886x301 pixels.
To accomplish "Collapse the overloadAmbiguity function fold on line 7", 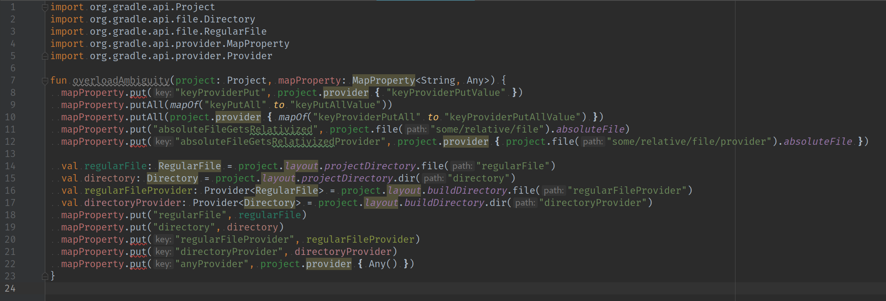I will pyautogui.click(x=45, y=81).
